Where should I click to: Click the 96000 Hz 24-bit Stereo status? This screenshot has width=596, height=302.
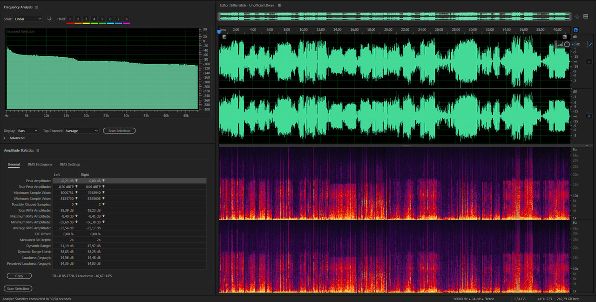474,299
